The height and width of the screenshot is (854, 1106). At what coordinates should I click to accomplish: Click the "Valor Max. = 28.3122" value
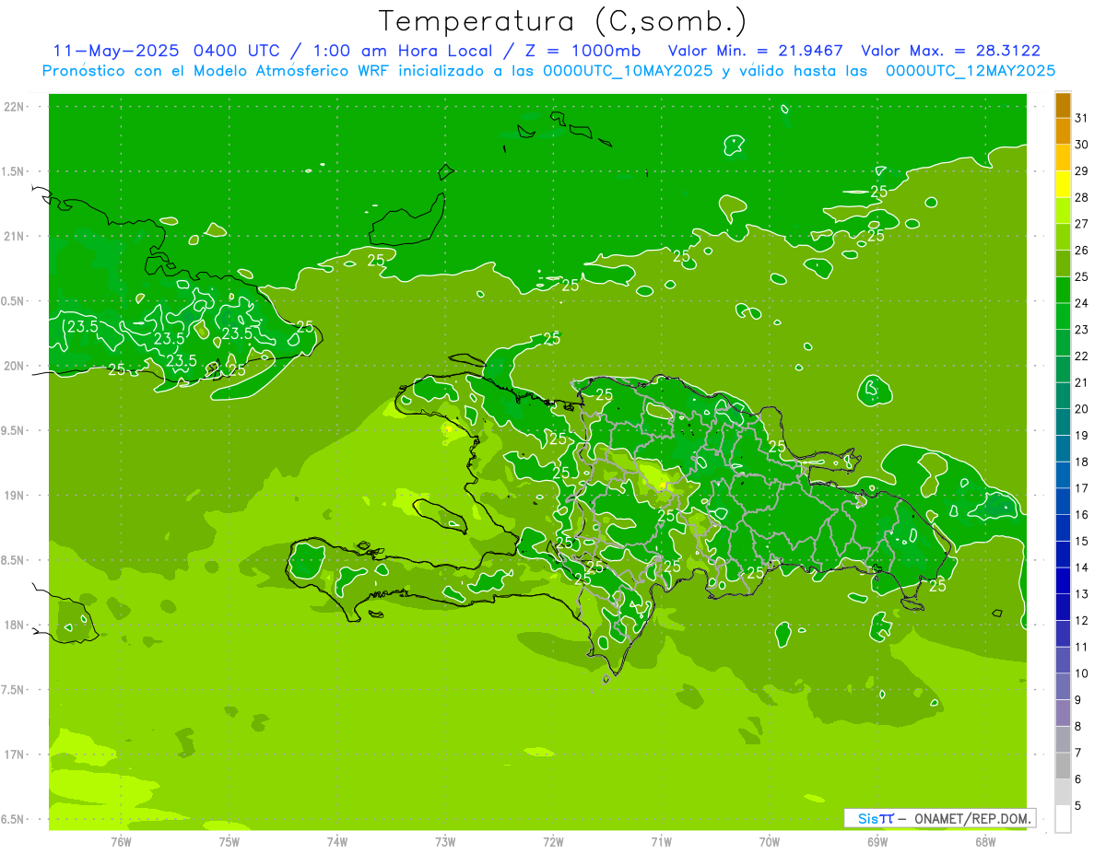950,51
